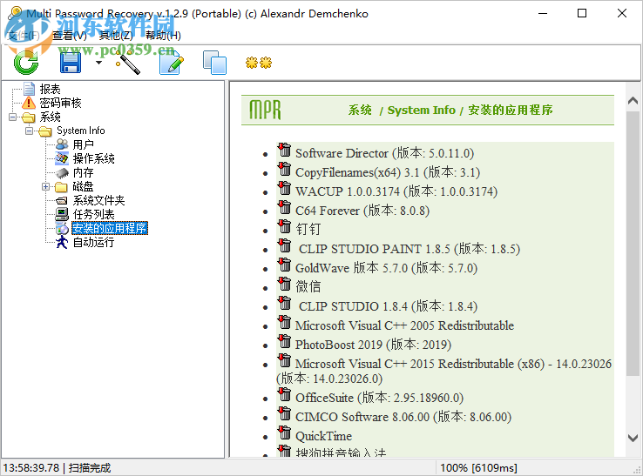Click the vertical scrollbar thumb

pyautogui.click(x=633, y=243)
